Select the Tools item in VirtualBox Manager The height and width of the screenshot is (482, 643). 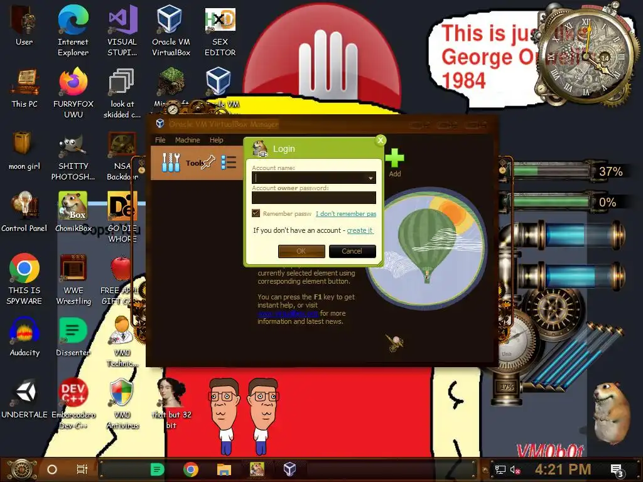point(197,163)
